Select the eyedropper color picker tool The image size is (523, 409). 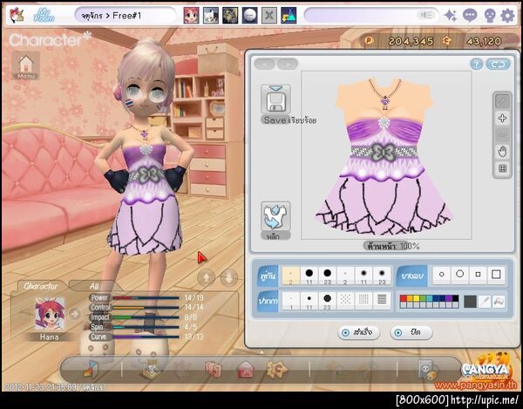(484, 302)
